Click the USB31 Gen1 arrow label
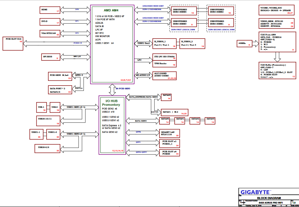Image resolution: width=299 pixels, height=207 pixels. coord(144,43)
